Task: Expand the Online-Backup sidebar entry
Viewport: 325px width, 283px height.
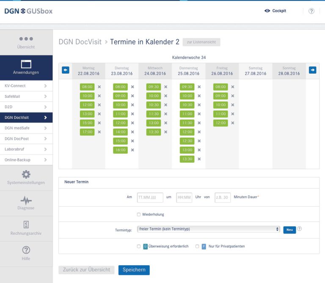Action: [26, 160]
